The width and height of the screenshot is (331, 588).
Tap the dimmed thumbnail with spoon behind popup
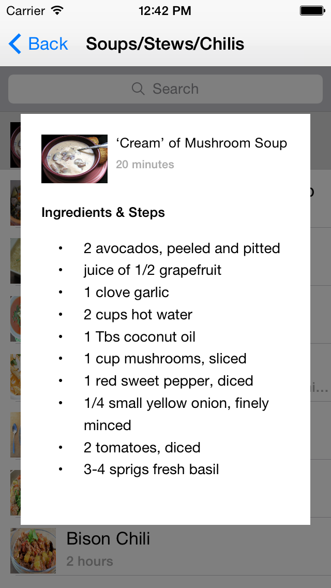click(16, 435)
